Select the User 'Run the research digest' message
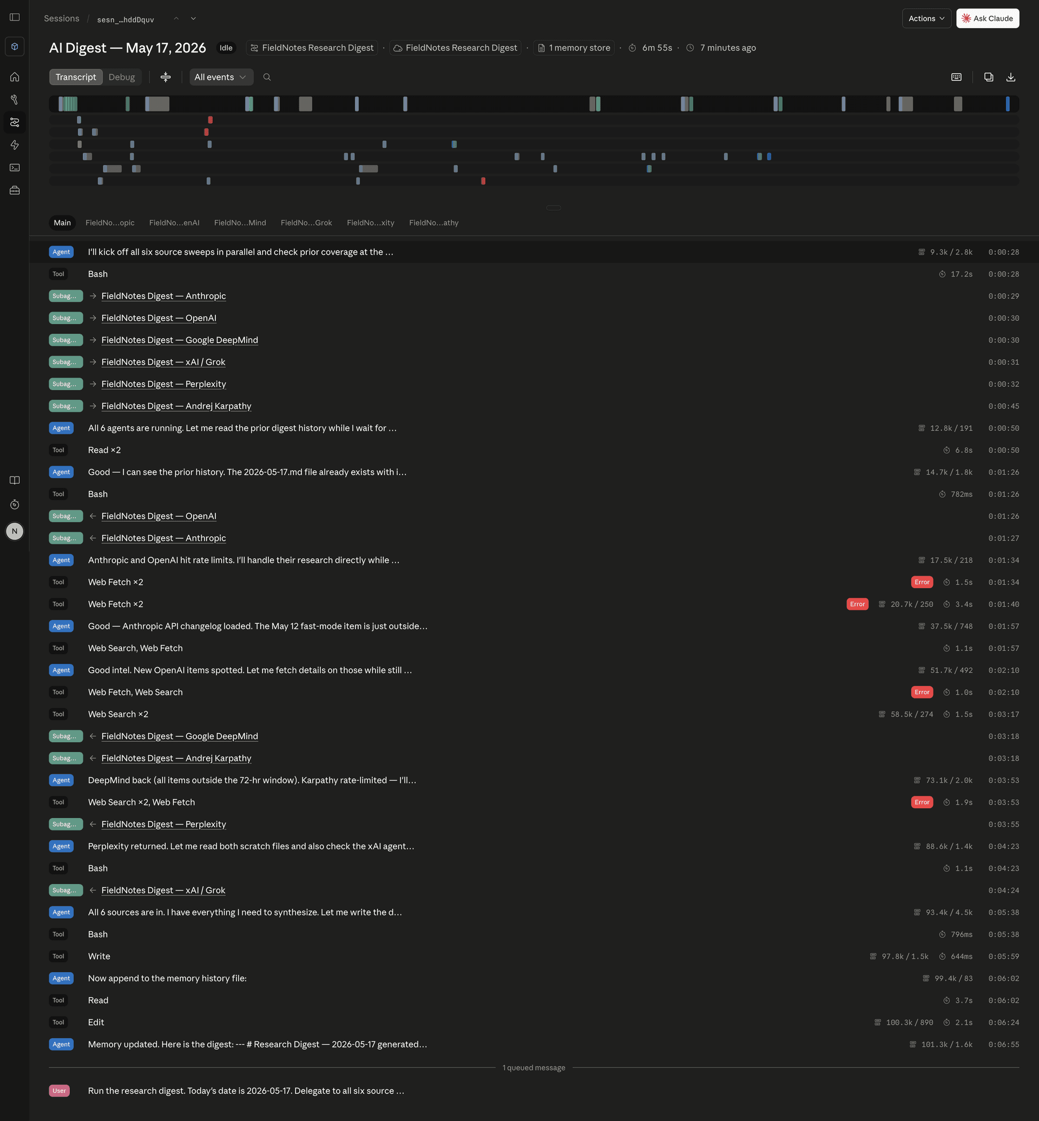This screenshot has height=1121, width=1039. pos(534,1091)
